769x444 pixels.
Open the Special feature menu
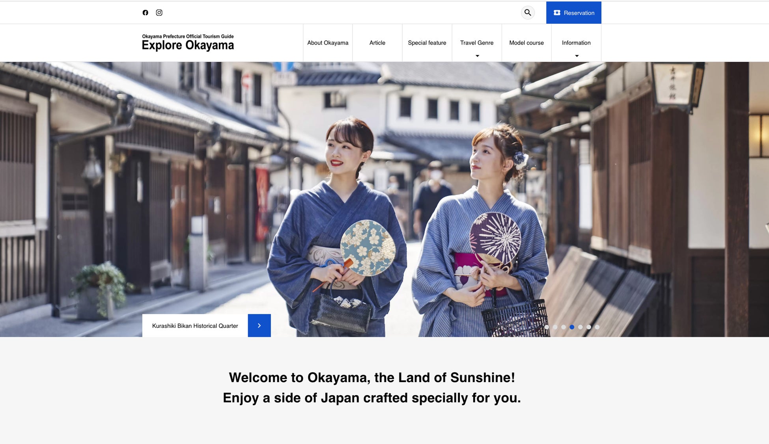pyautogui.click(x=427, y=43)
